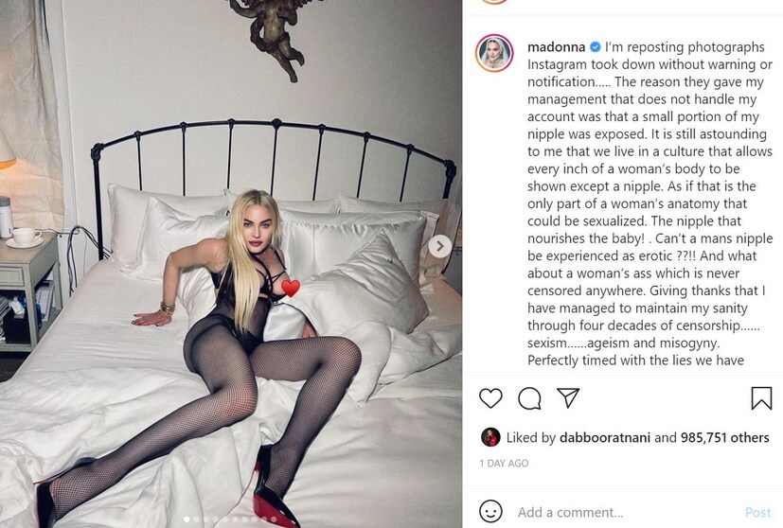The width and height of the screenshot is (783, 528).
Task: Open dabbooratnani's small avatar beside Liked by
Action: click(x=490, y=437)
